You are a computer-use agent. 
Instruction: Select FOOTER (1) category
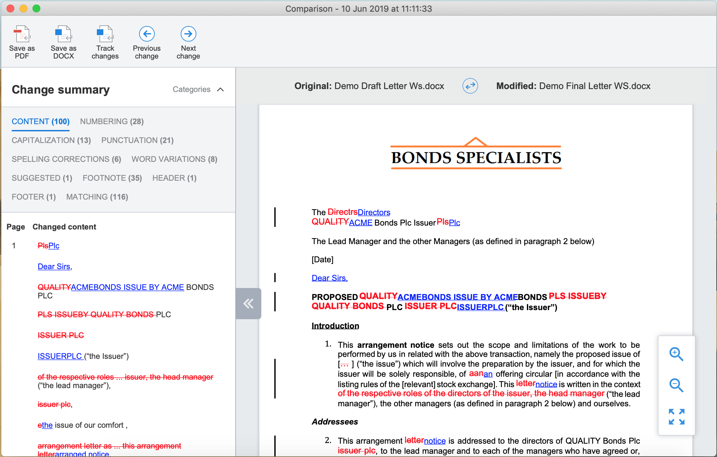pos(34,197)
